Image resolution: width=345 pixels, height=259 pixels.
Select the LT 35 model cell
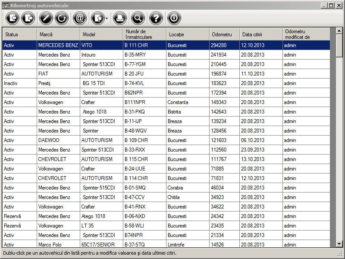coord(101,225)
